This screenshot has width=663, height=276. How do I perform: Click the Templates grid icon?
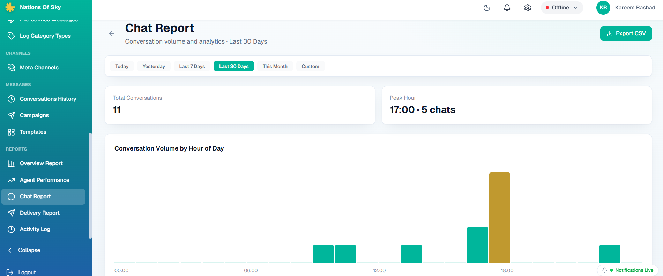coord(11,132)
